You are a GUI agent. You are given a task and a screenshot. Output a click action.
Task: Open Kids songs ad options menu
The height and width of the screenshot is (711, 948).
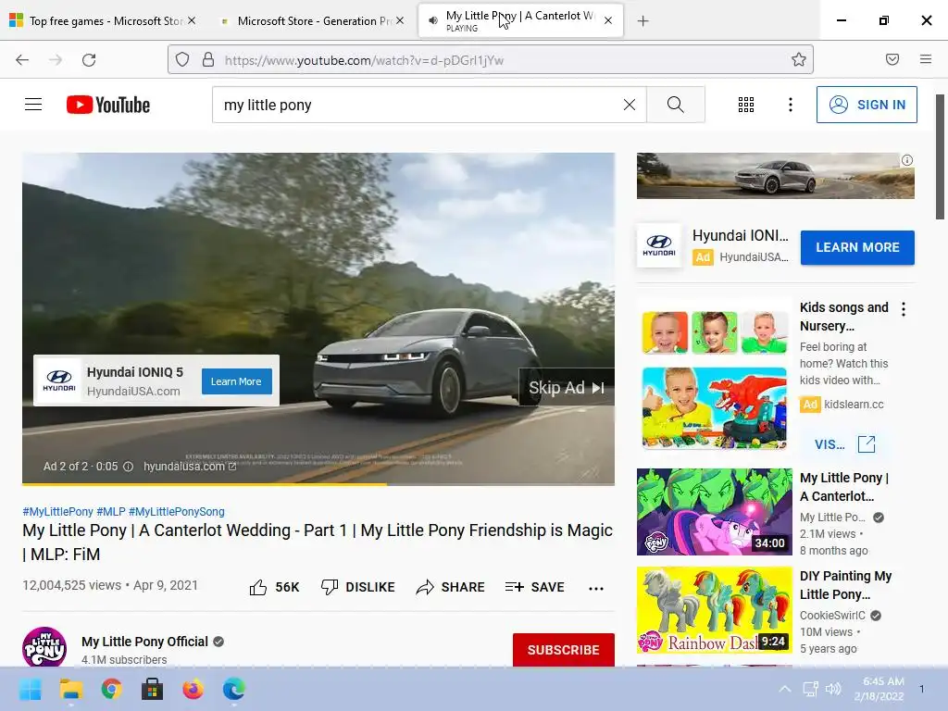(x=904, y=309)
